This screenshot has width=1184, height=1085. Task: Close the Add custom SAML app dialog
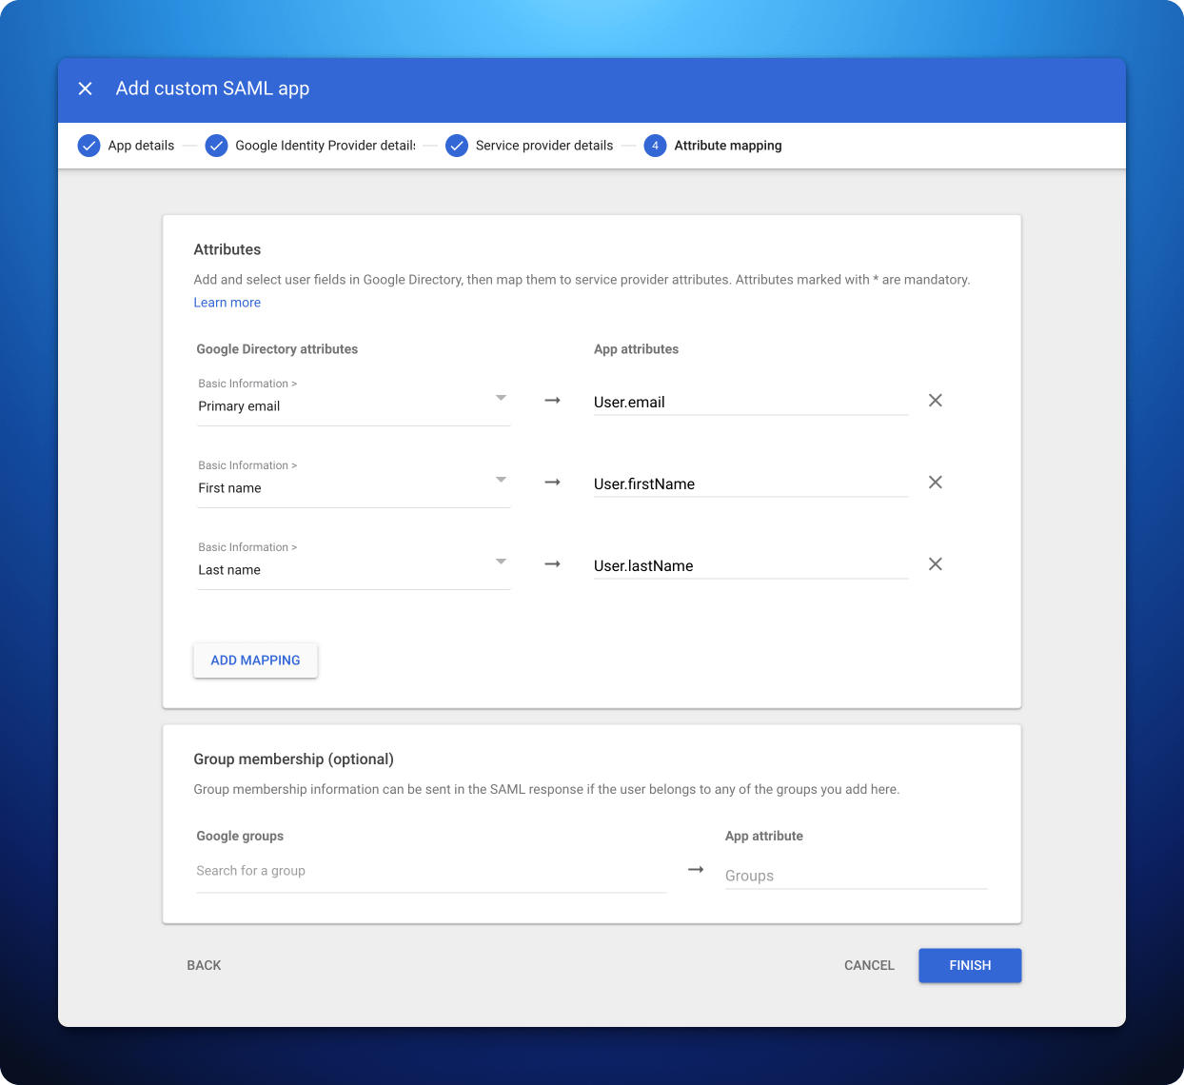85,88
